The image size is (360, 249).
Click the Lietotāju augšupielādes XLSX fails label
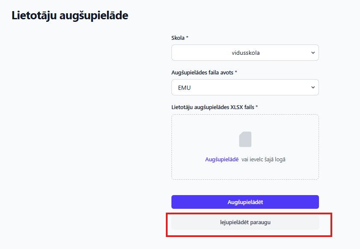coord(212,107)
